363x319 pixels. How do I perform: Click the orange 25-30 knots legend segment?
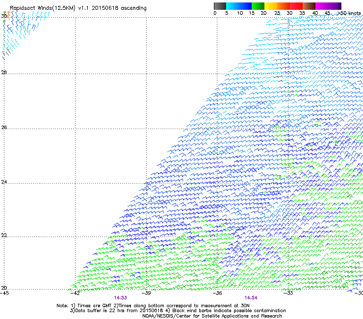(x=284, y=6)
